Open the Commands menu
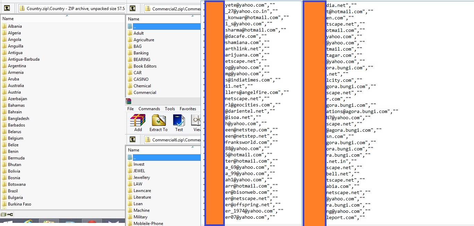474x226 pixels. (149, 108)
